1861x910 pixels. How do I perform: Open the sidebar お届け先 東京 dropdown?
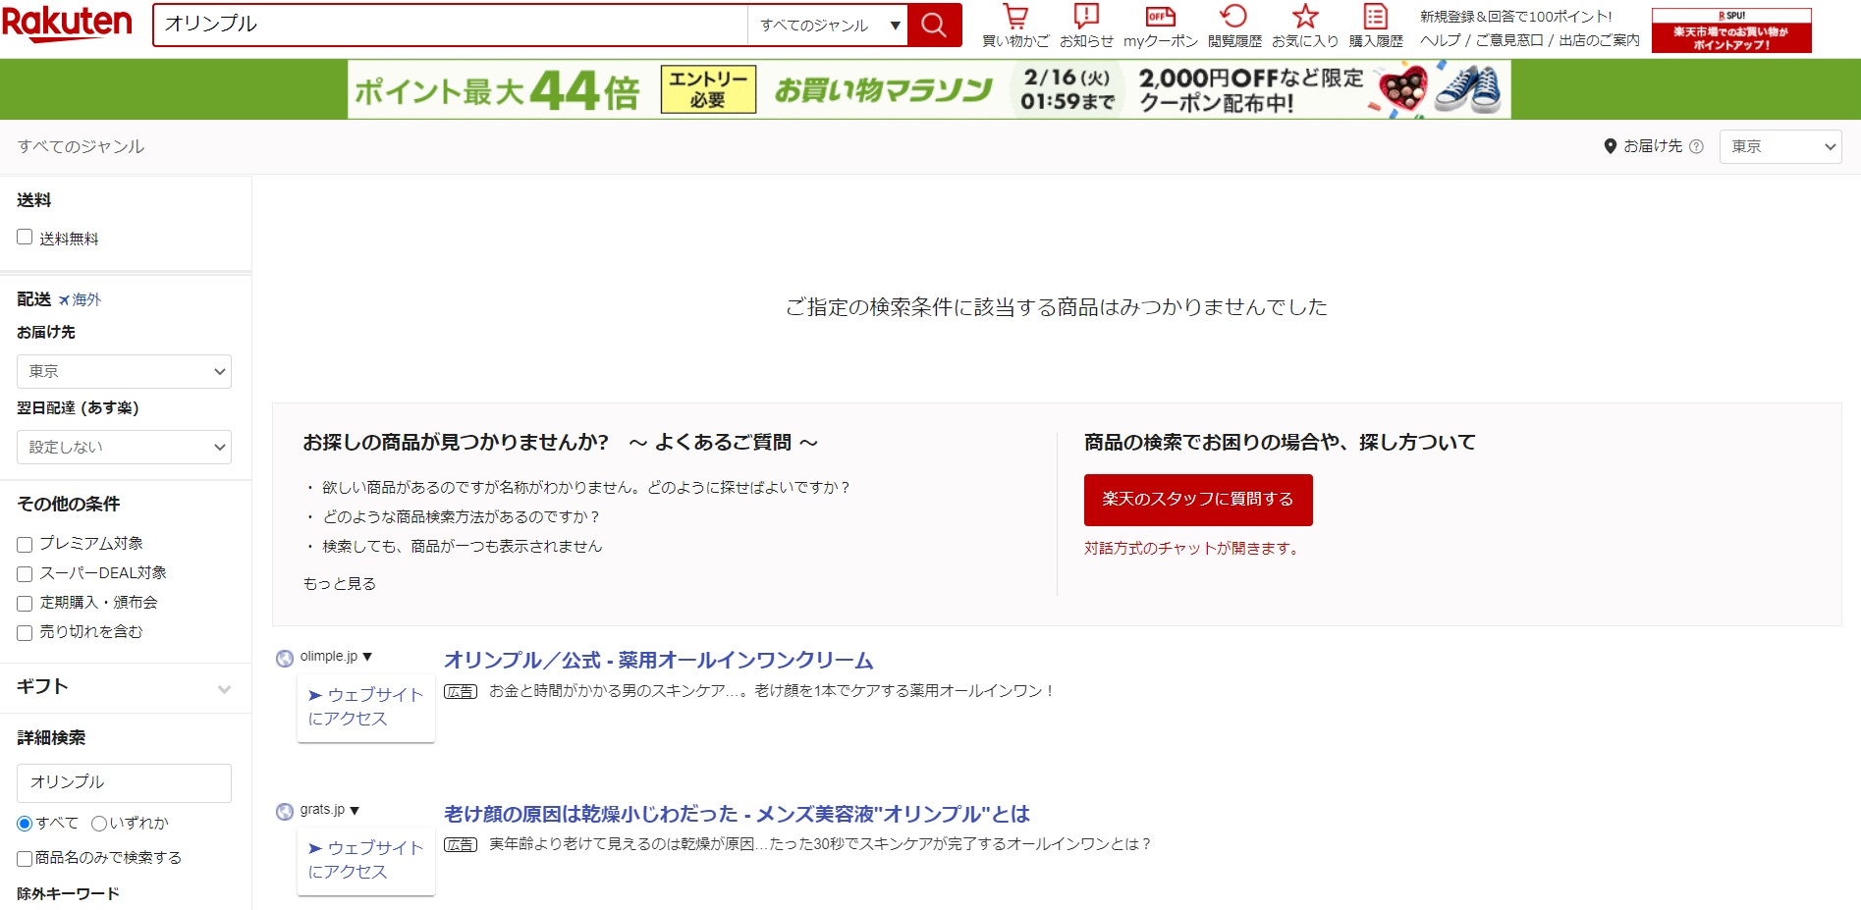(x=124, y=371)
